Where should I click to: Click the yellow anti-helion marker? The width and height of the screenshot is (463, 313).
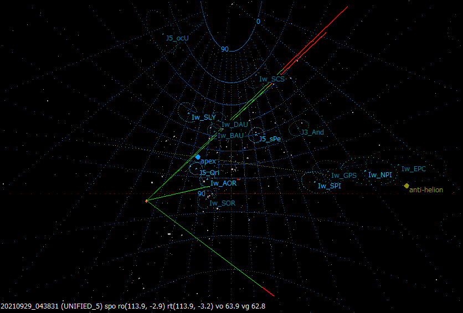(407, 186)
